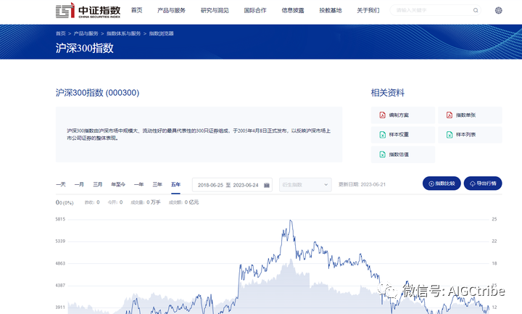Select the 一天 chart range tab
The image size is (522, 314).
point(61,184)
